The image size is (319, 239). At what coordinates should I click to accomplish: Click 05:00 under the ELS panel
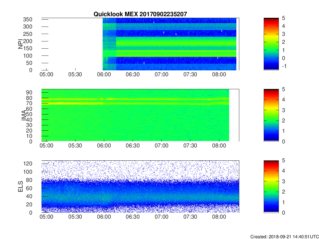click(47, 217)
